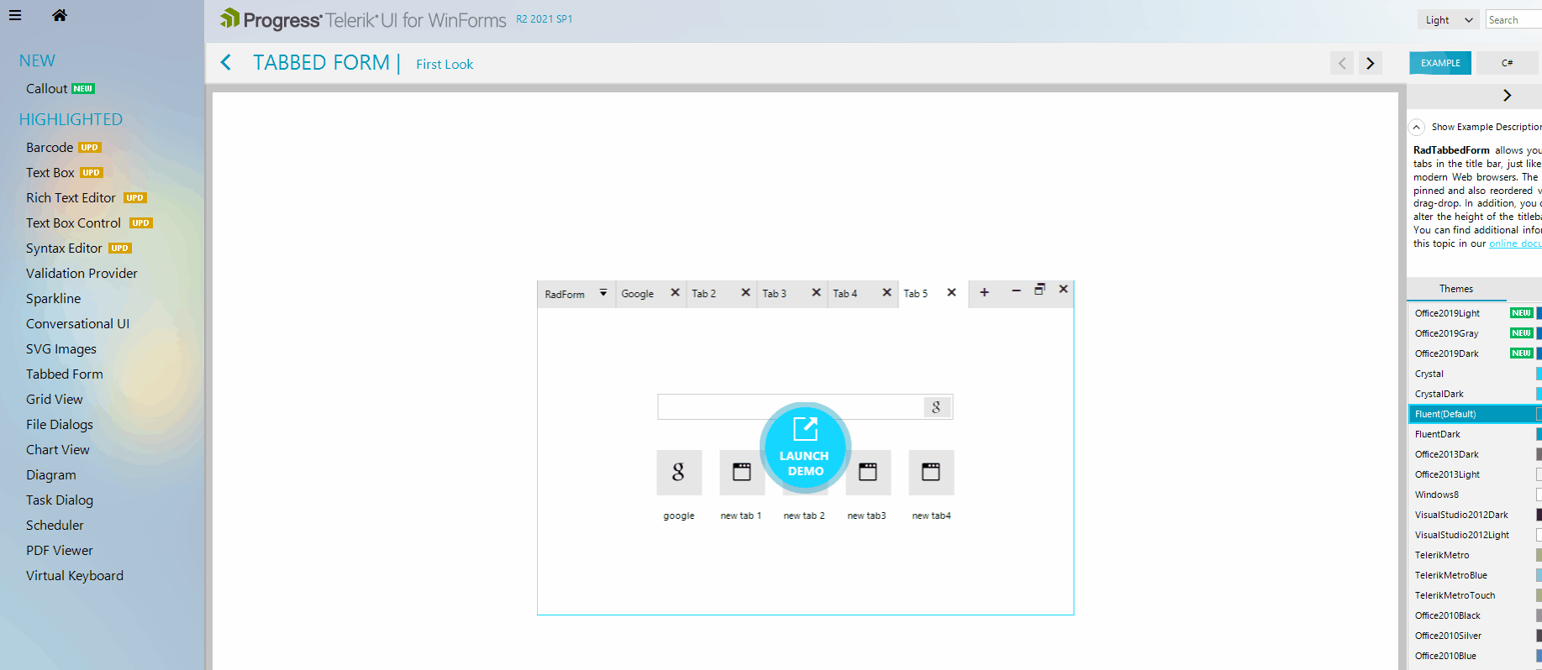
Task: Open the new tab 1 thumbnail
Action: pos(742,472)
